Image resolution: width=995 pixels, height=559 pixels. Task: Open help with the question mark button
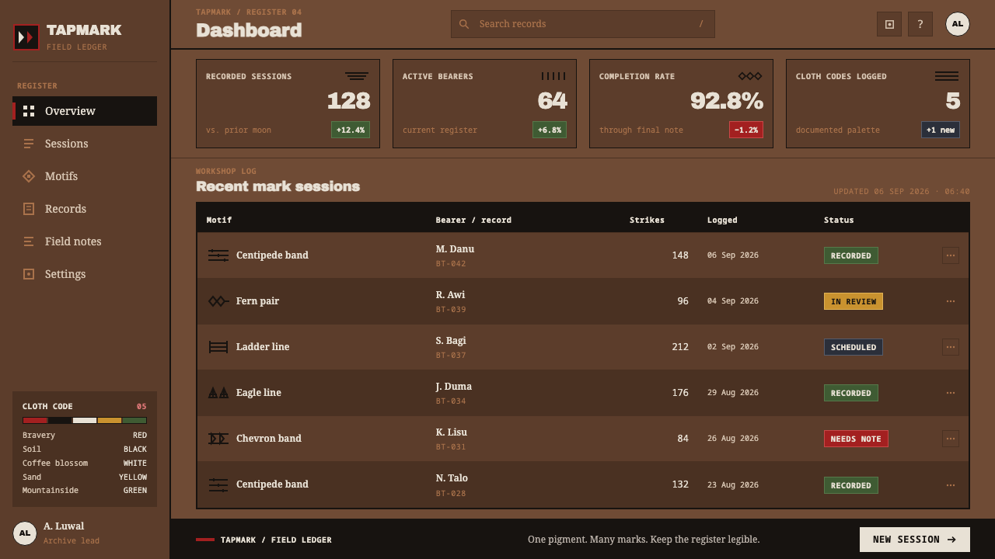[x=920, y=24]
